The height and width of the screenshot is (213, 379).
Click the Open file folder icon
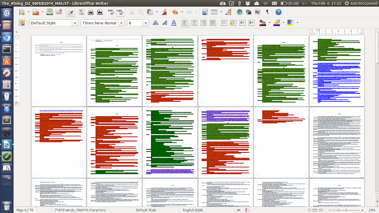(x=35, y=12)
